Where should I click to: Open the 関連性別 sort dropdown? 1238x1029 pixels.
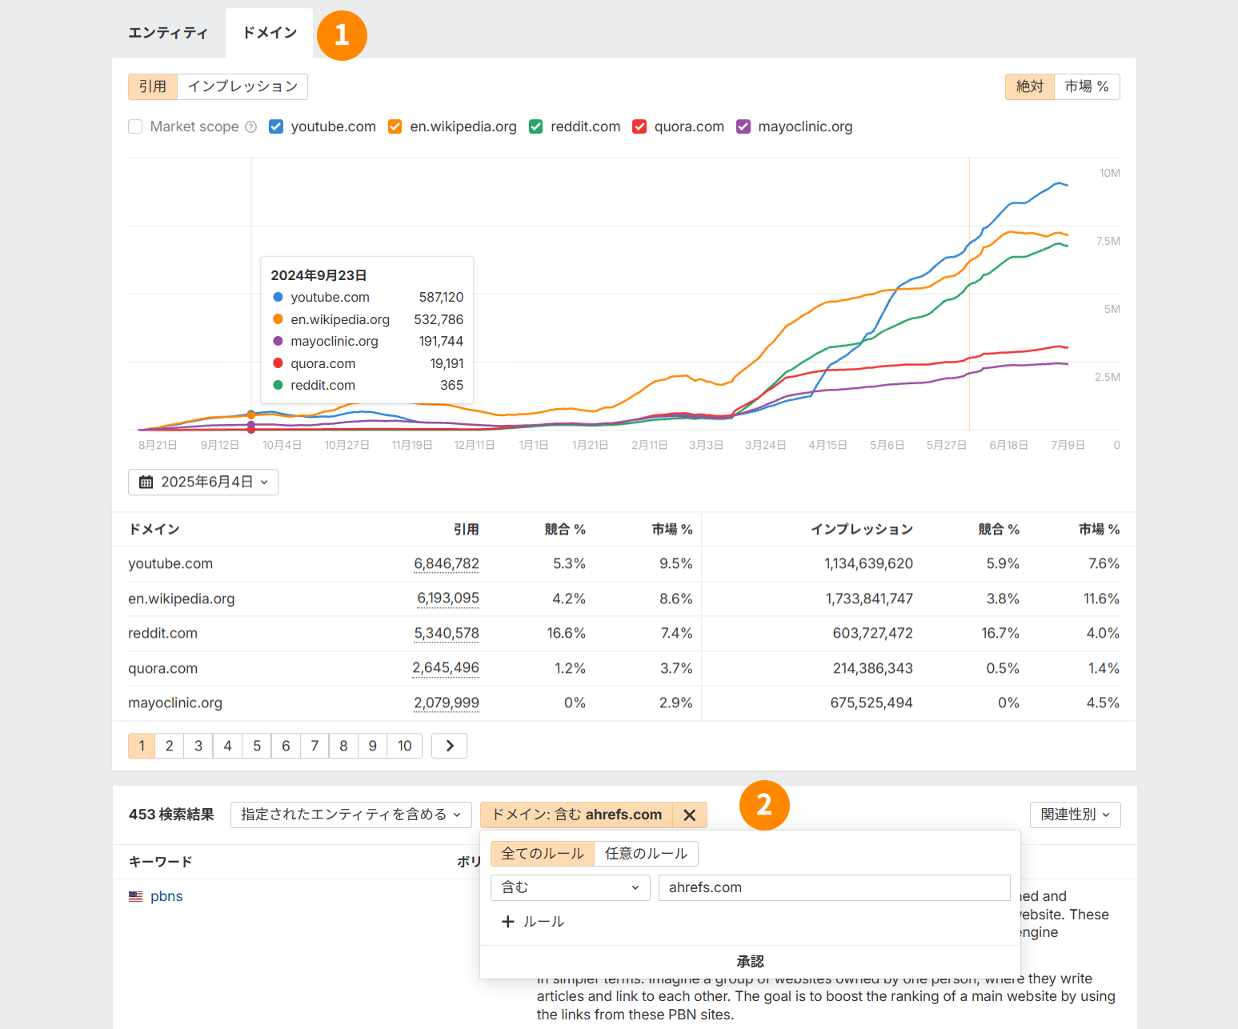(x=1074, y=815)
